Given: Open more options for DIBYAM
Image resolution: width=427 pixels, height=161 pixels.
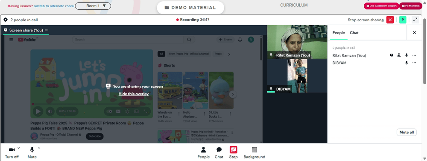Looking at the screenshot, I should [x=414, y=63].
